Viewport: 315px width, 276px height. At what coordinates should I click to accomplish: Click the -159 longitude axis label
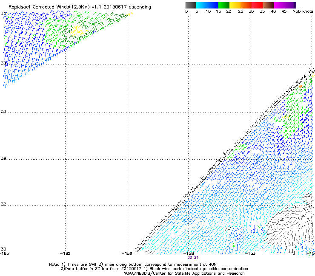click(127, 253)
